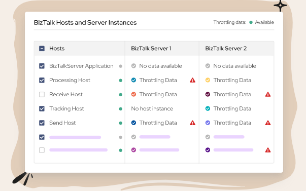Click the green status dot beside Processing Host
This screenshot has width=306, height=191.
121,81
